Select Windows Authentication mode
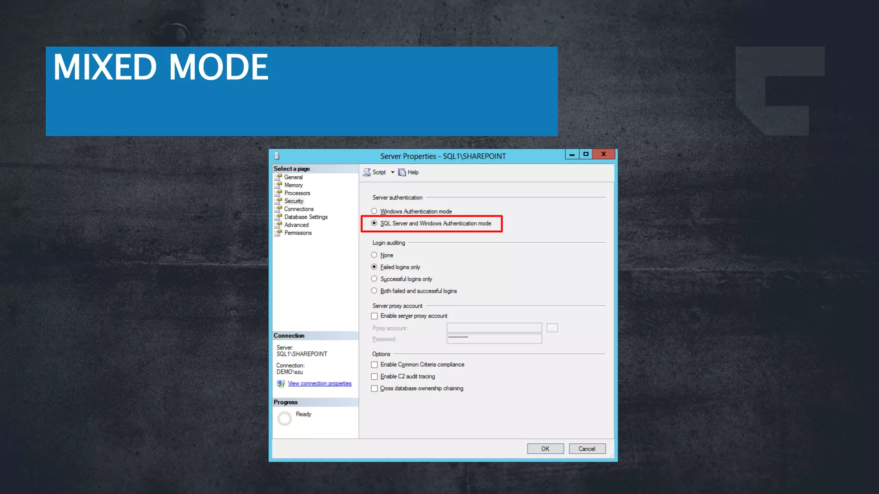The width and height of the screenshot is (879, 494). point(374,211)
